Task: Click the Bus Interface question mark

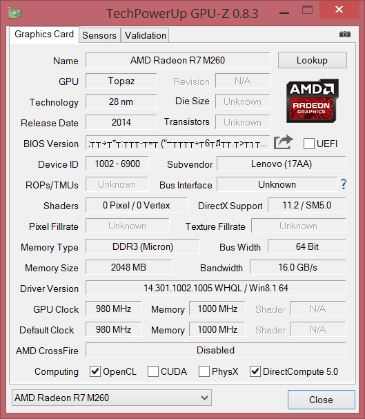Action: (344, 184)
